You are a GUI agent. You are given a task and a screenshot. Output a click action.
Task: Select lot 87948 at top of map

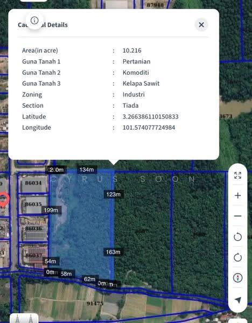[155, 4]
